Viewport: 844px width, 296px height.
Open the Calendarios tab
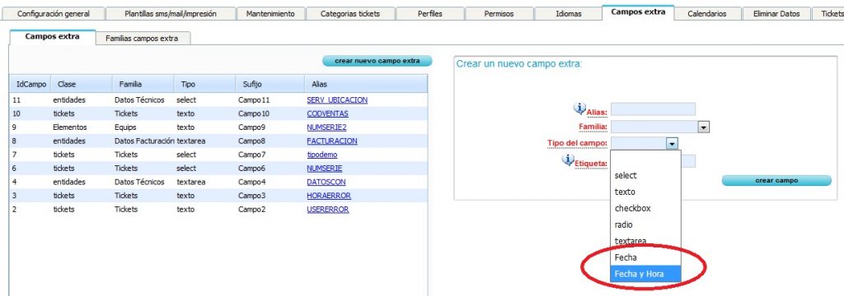pyautogui.click(x=706, y=14)
